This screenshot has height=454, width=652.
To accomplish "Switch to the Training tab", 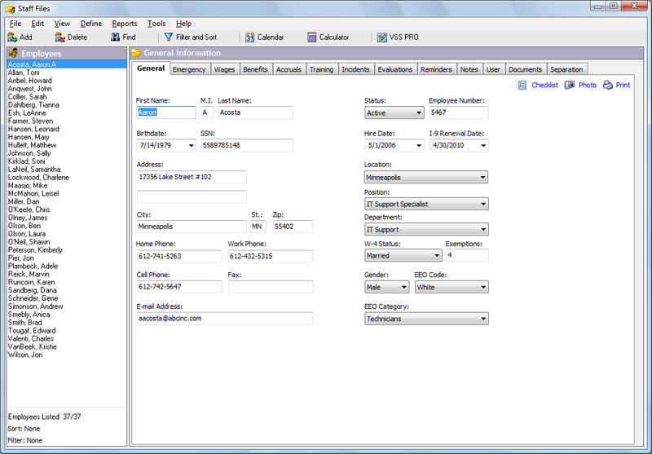I will pyautogui.click(x=321, y=69).
